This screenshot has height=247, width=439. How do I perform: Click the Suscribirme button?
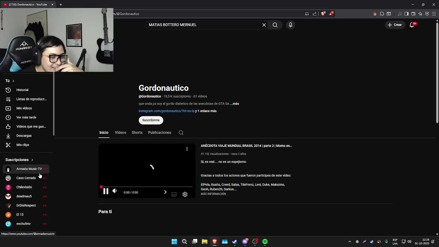[151, 120]
